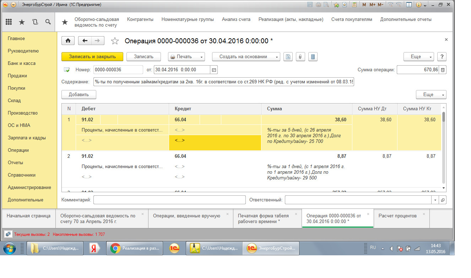
Task: Open Реализация (акты, накладные) link
Action: tap(291, 20)
